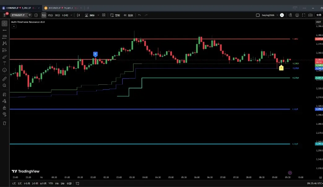Open the layout setup square icon
This screenshot has height=187, width=323.
click(258, 15)
